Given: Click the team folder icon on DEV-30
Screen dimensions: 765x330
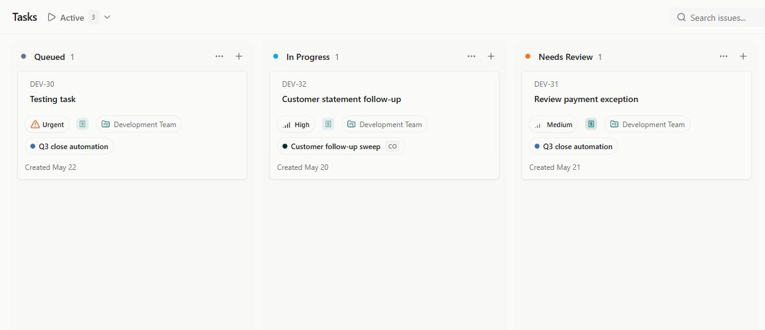Looking at the screenshot, I should pos(105,124).
